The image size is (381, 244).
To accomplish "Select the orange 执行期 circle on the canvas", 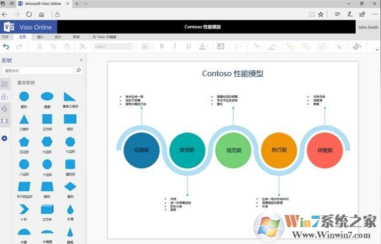I will 279,150.
